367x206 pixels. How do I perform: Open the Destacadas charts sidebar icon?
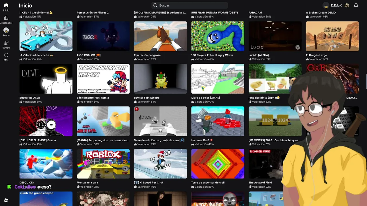pos(6,18)
